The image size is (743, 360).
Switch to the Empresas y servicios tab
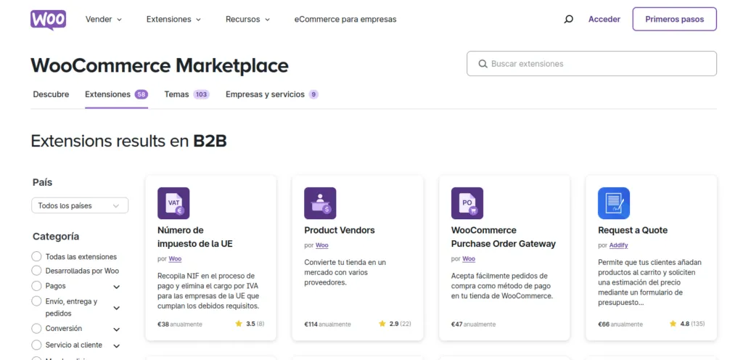click(x=272, y=94)
